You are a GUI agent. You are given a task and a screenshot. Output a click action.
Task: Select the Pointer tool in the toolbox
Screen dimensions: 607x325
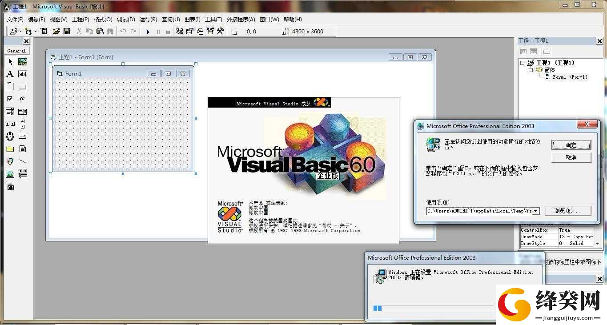click(x=10, y=62)
